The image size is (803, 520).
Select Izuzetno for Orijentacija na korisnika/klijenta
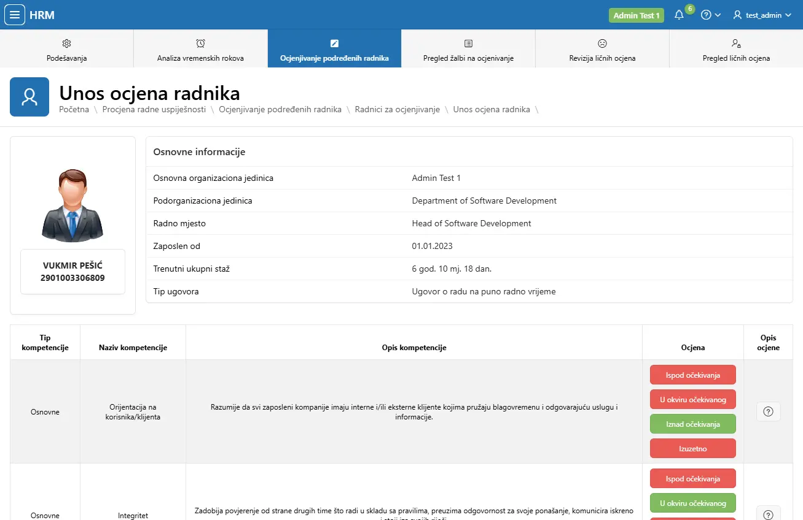click(693, 448)
